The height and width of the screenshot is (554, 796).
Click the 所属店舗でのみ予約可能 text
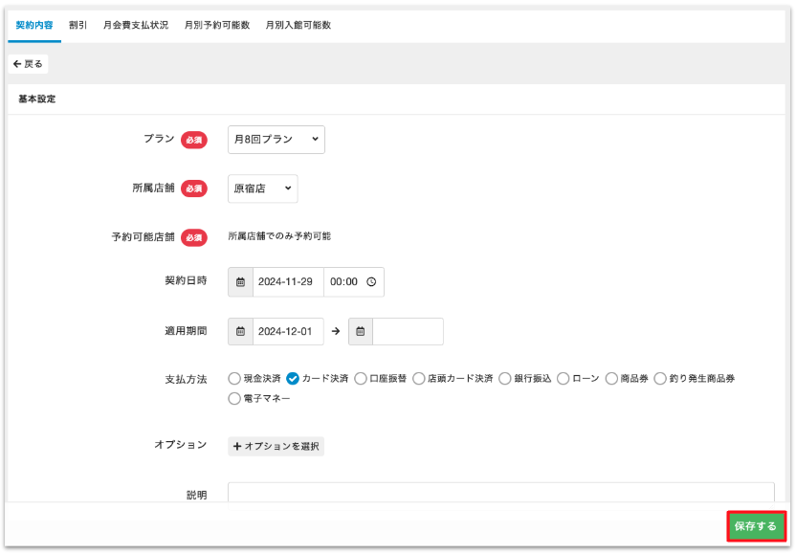pyautogui.click(x=279, y=236)
